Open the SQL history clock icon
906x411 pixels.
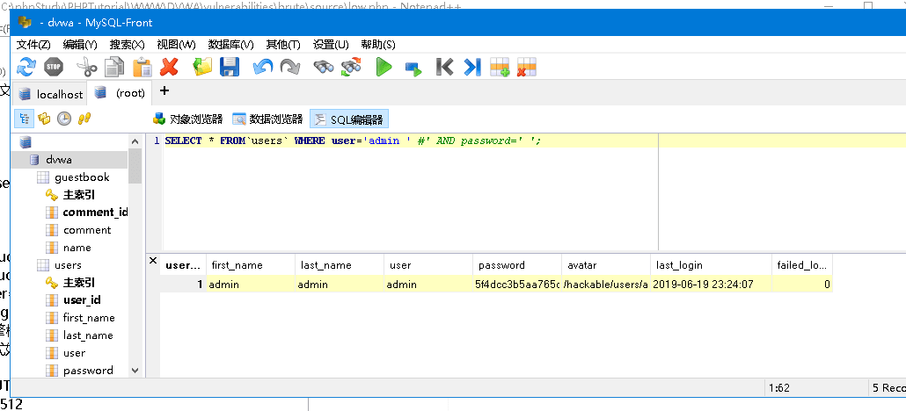point(63,119)
